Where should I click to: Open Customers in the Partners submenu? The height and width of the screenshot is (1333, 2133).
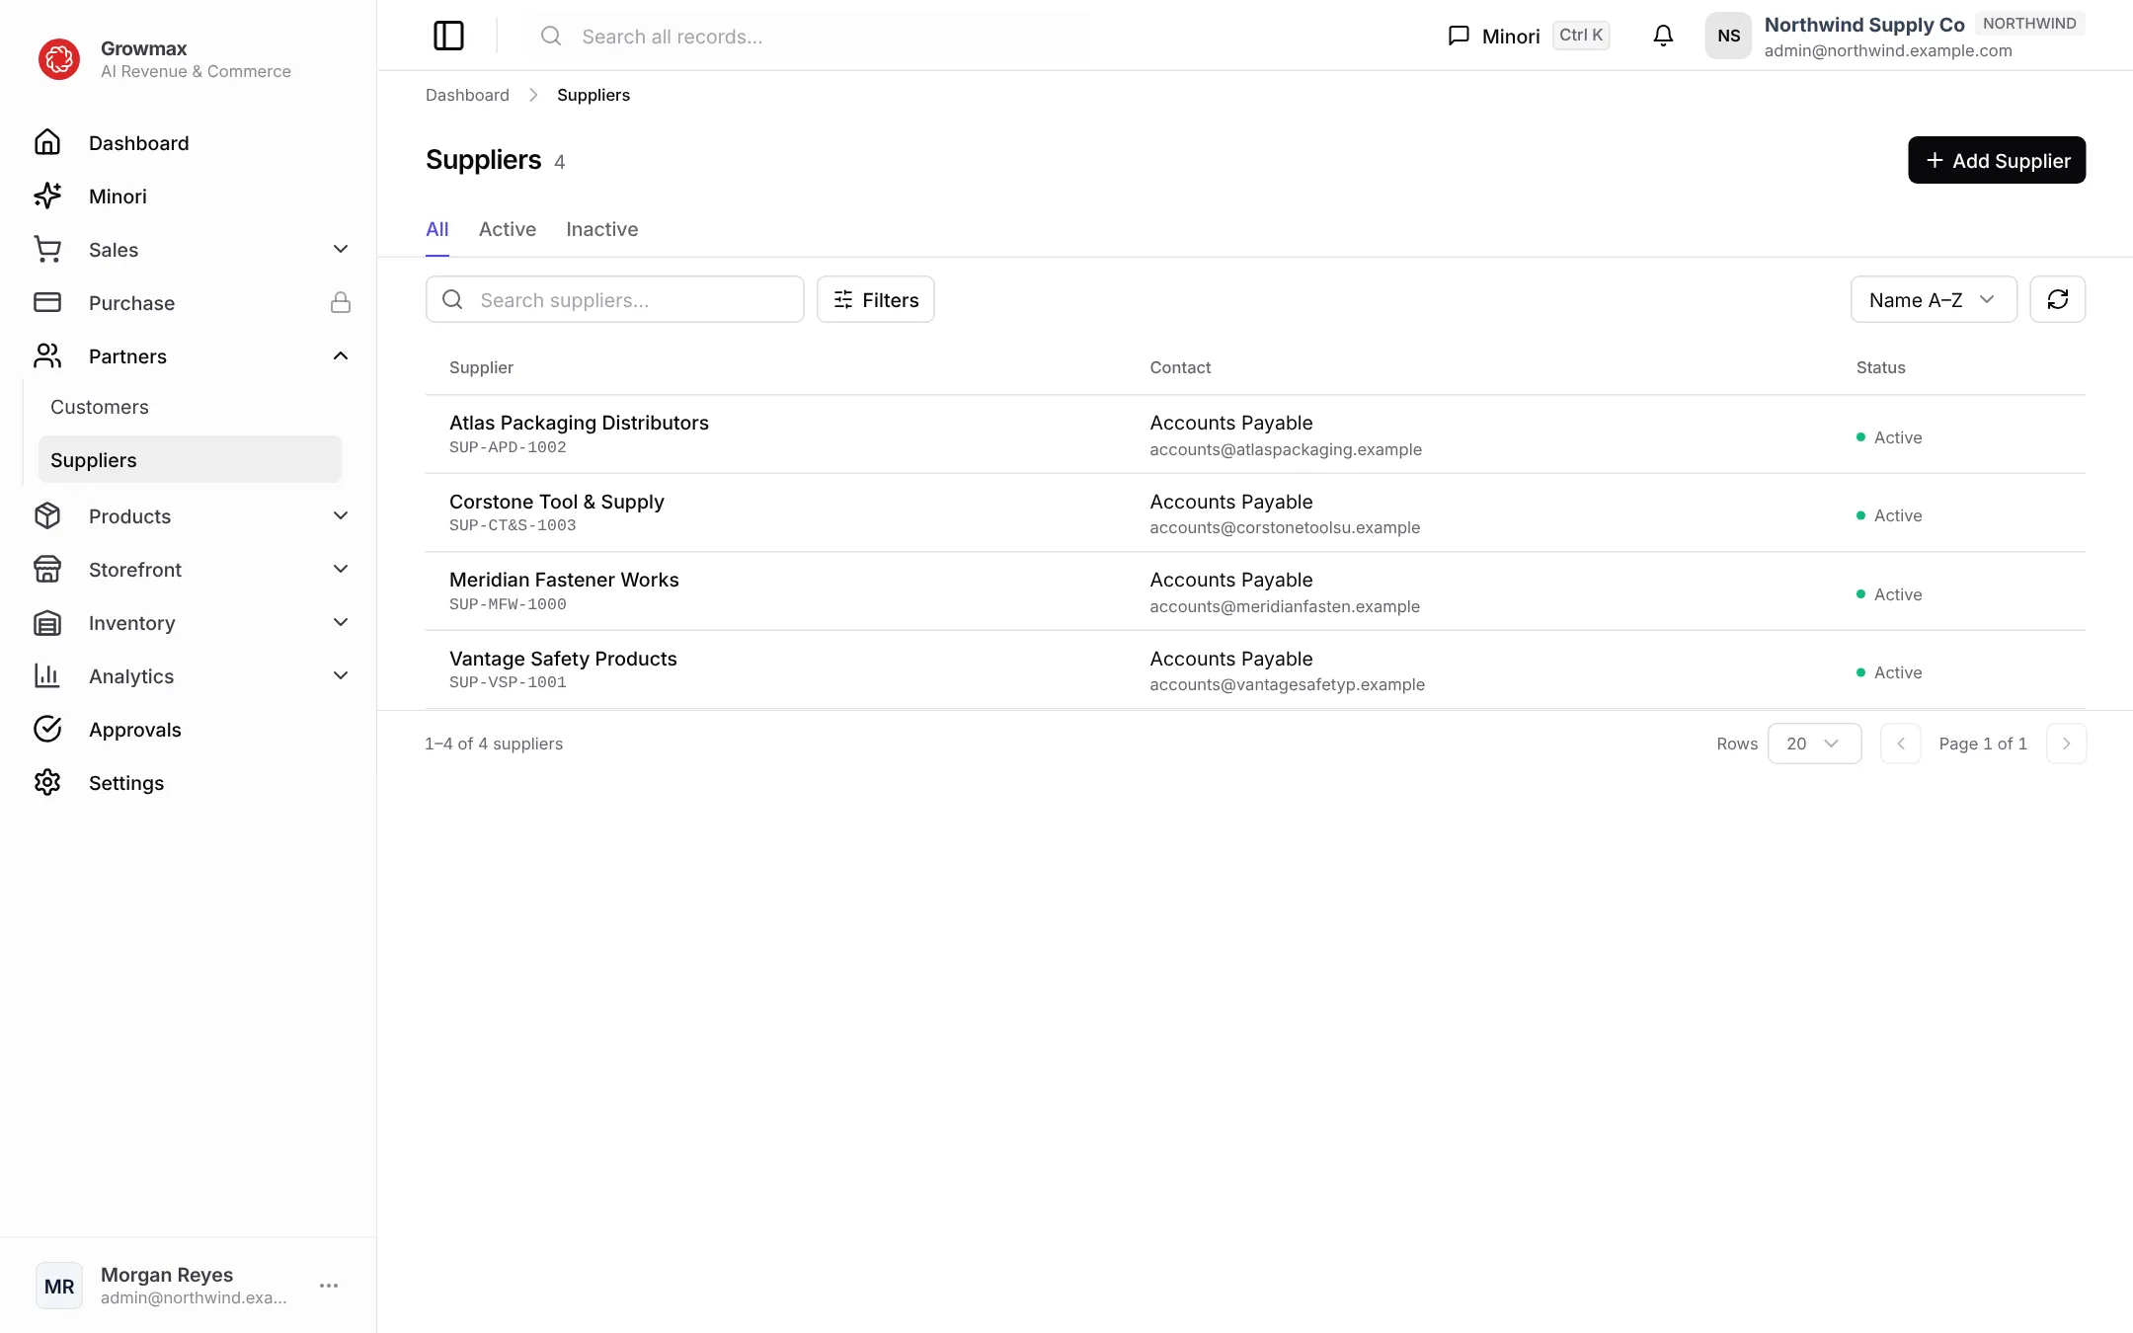pyautogui.click(x=190, y=407)
